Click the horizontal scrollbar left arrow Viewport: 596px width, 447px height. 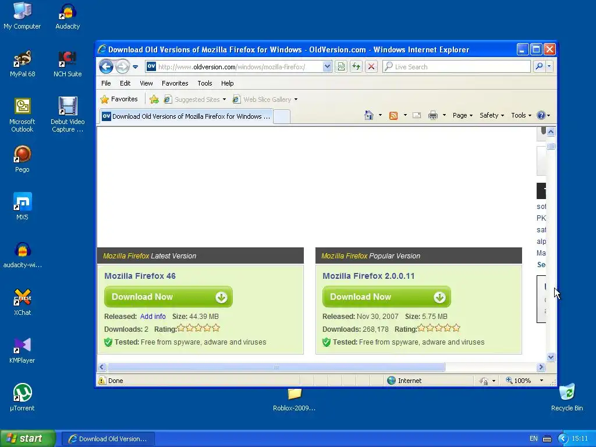(x=102, y=367)
